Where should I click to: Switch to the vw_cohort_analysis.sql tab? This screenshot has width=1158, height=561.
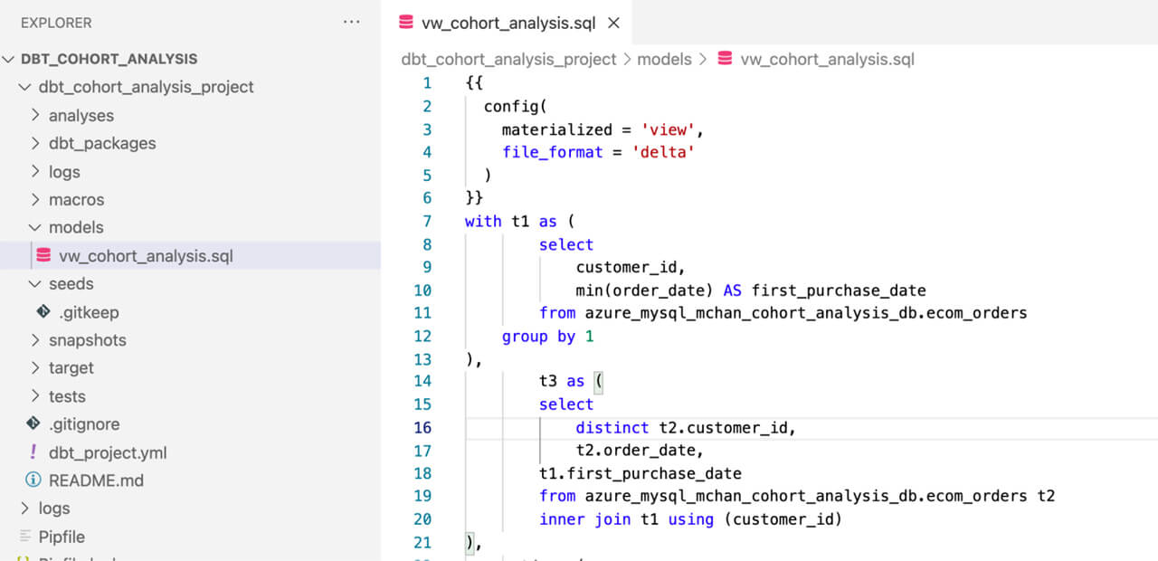tap(508, 23)
